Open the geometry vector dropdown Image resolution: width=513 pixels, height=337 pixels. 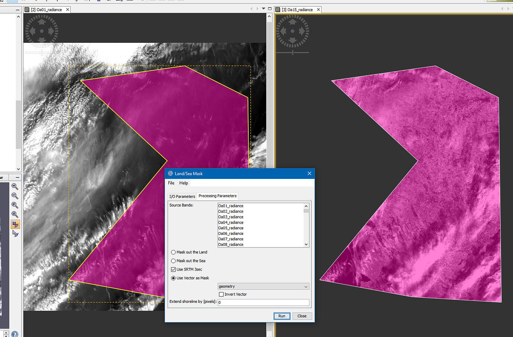tap(263, 286)
